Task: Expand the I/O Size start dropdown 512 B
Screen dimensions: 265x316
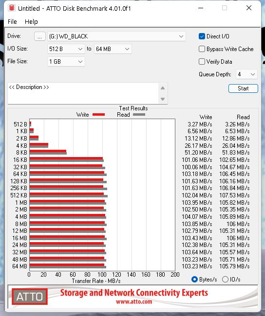Action: coord(66,49)
